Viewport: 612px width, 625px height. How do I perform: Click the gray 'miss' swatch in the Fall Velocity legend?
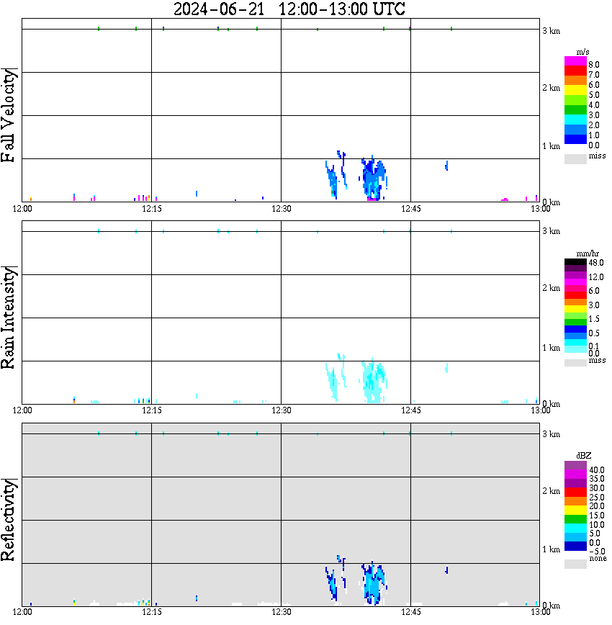point(575,158)
